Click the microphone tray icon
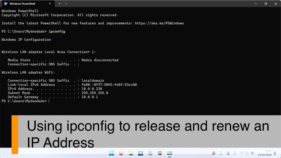This screenshot has width=281, height=158. point(235,153)
